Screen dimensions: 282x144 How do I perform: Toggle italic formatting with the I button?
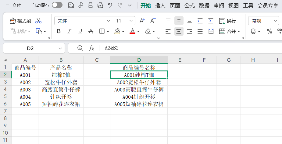pos(69,31)
